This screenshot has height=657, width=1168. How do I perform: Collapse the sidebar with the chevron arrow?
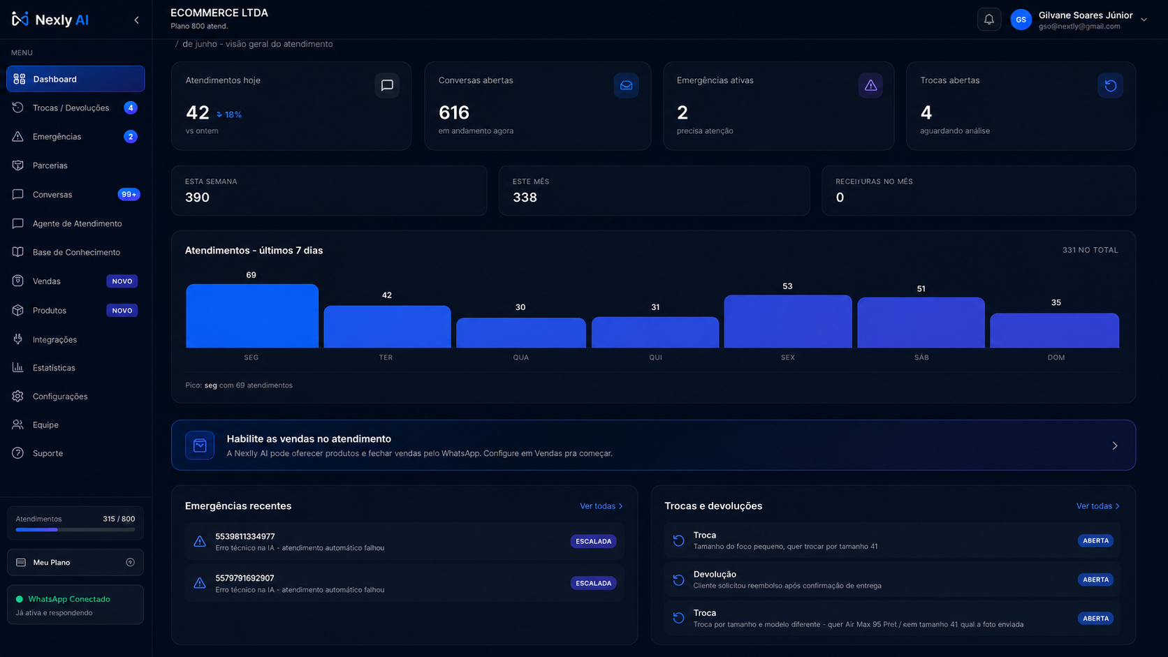[x=136, y=20]
